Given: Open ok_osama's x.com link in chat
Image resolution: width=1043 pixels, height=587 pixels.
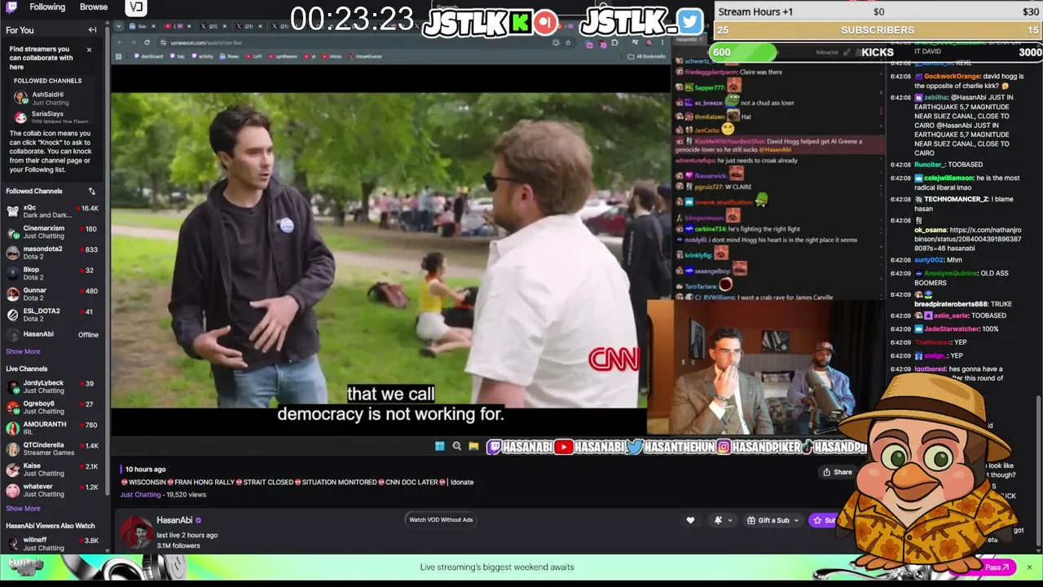Looking at the screenshot, I should [x=967, y=239].
